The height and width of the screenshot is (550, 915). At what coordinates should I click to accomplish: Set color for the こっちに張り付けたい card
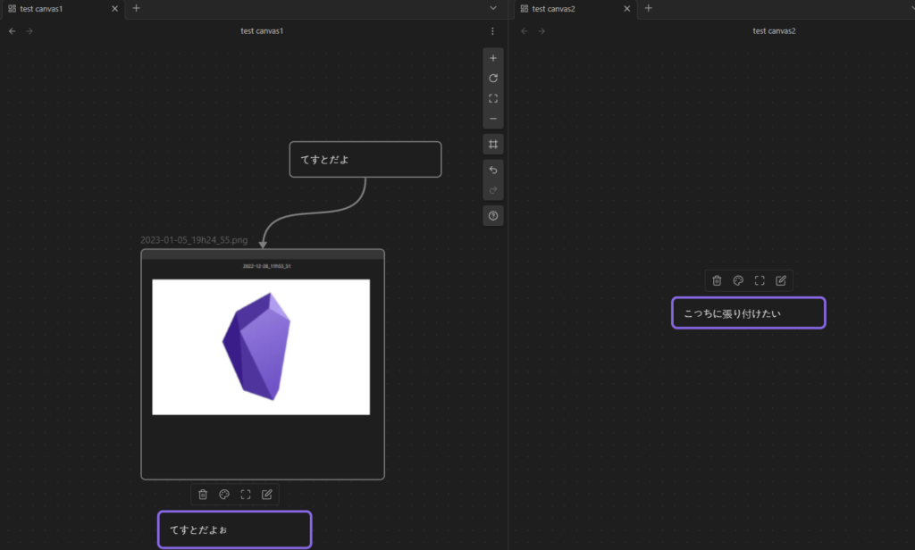[x=738, y=280]
